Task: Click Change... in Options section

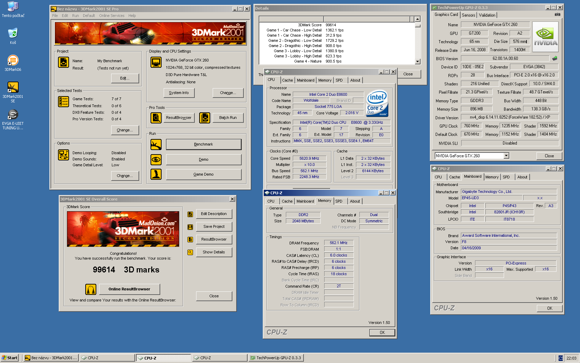Action: 125,176
